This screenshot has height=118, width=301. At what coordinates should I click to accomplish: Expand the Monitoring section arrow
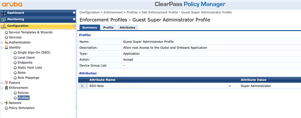coord(74,19)
